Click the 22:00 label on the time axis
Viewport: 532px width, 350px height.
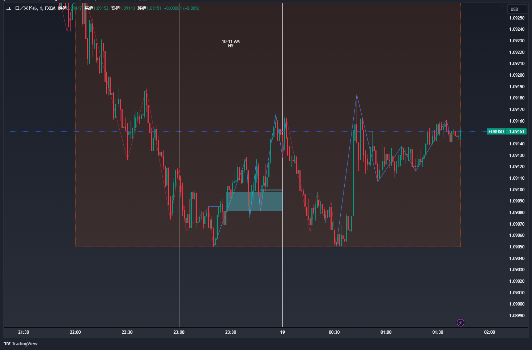click(x=75, y=332)
